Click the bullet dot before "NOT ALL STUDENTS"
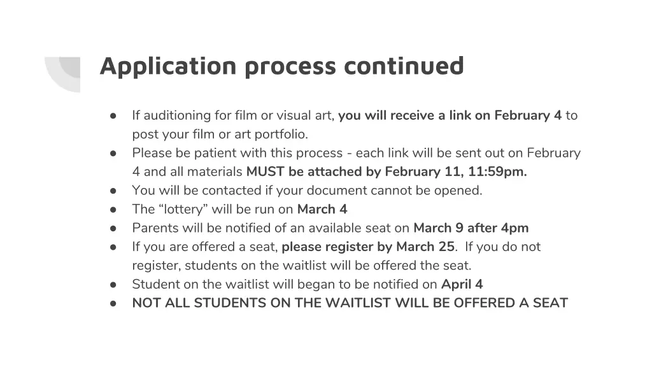 coord(113,303)
